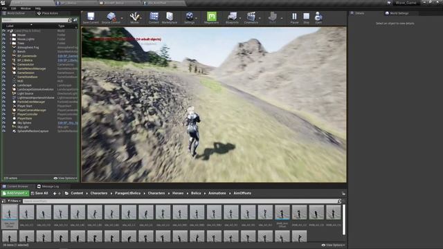Open the File menu

tap(5, 8)
